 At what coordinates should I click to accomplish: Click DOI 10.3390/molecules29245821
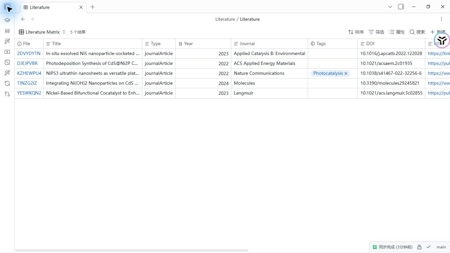391,83
